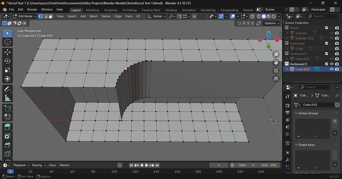Open the Edit Mode dropdown
Screen dimensions: 342x179
pos(24,16)
